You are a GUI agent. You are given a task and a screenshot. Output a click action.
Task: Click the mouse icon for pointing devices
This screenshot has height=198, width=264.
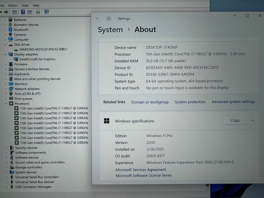pyautogui.click(x=11, y=79)
